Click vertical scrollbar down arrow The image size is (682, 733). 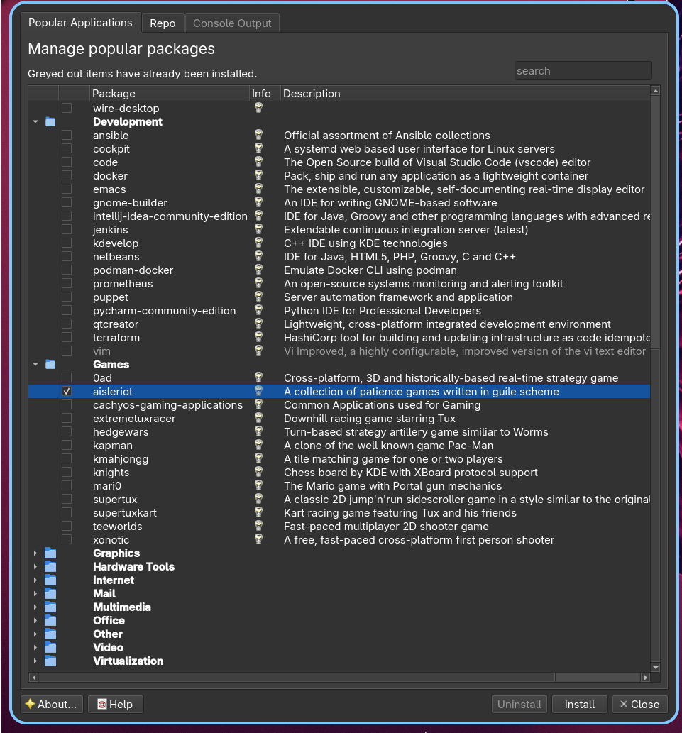tap(655, 668)
